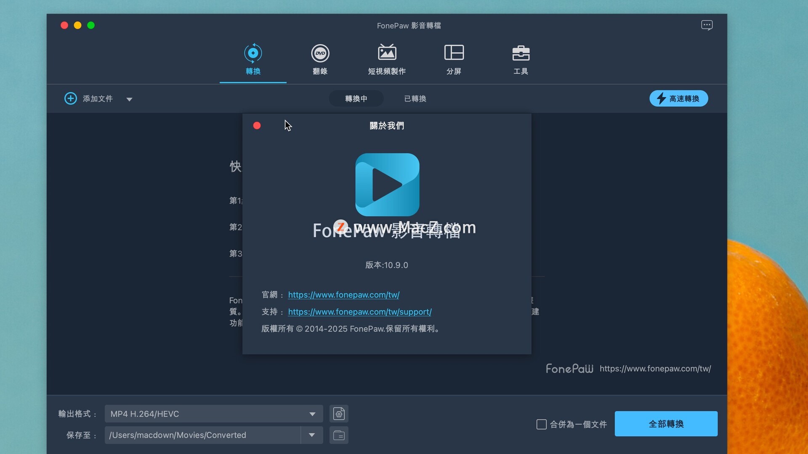Click the save path /Users/macdown/Movies/Converted field
The image size is (808, 454).
click(x=202, y=435)
